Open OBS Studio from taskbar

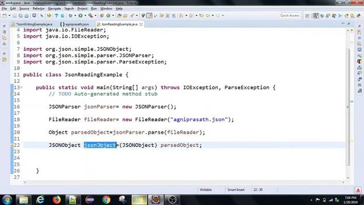[x=172, y=200]
